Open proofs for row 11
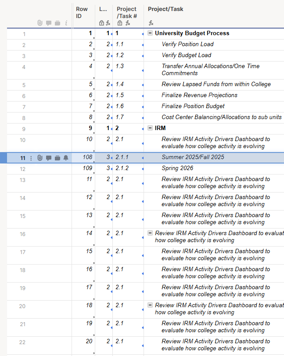The image size is (284, 356). [x=58, y=158]
